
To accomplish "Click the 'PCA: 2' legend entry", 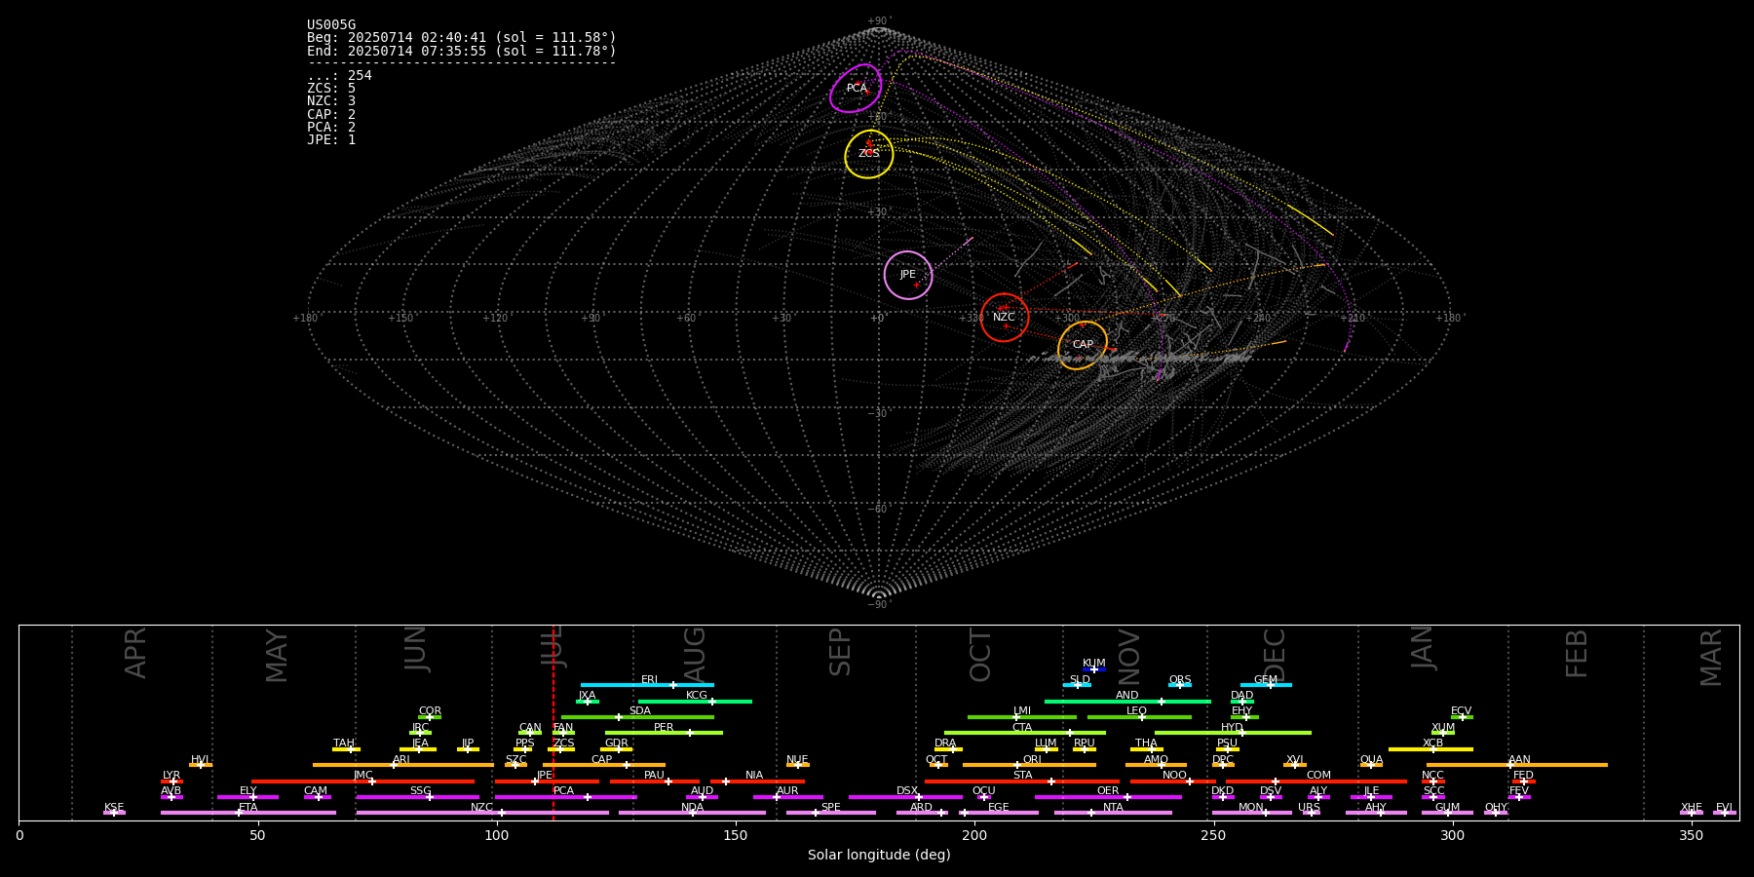I will pos(331,128).
